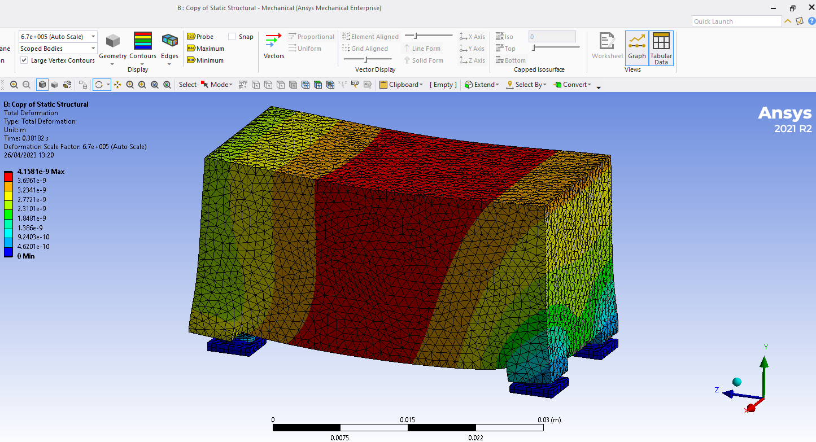
Task: Activate the rotate view tool
Action: [99, 85]
